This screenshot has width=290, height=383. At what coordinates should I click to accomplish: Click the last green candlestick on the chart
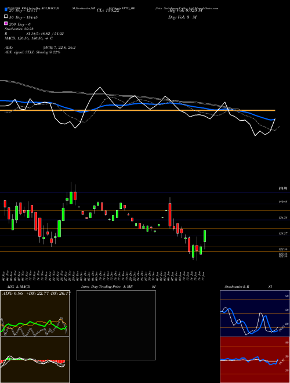205,236
